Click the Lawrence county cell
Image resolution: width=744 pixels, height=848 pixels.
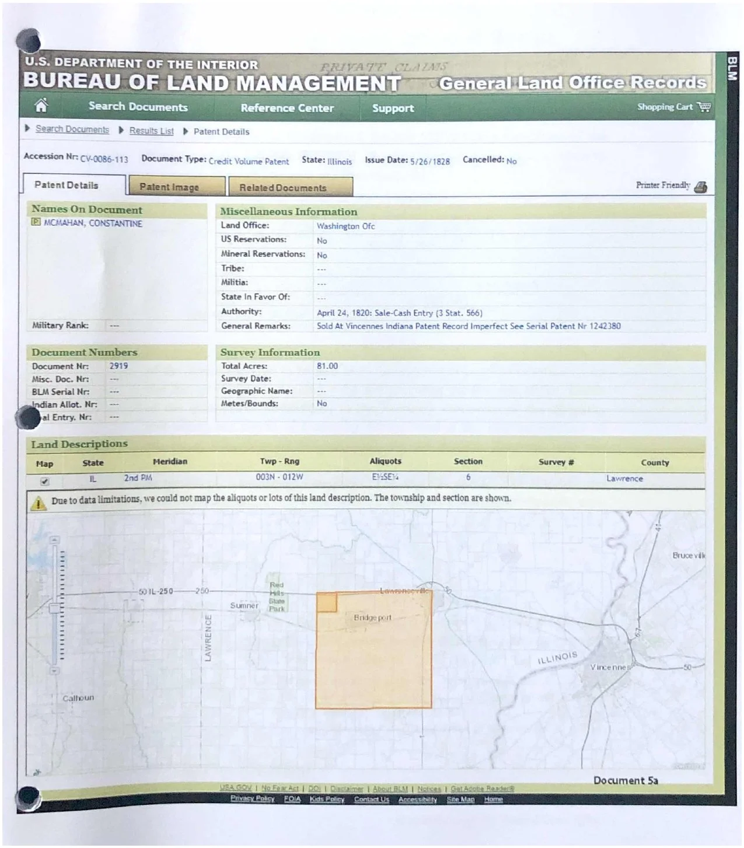[624, 478]
